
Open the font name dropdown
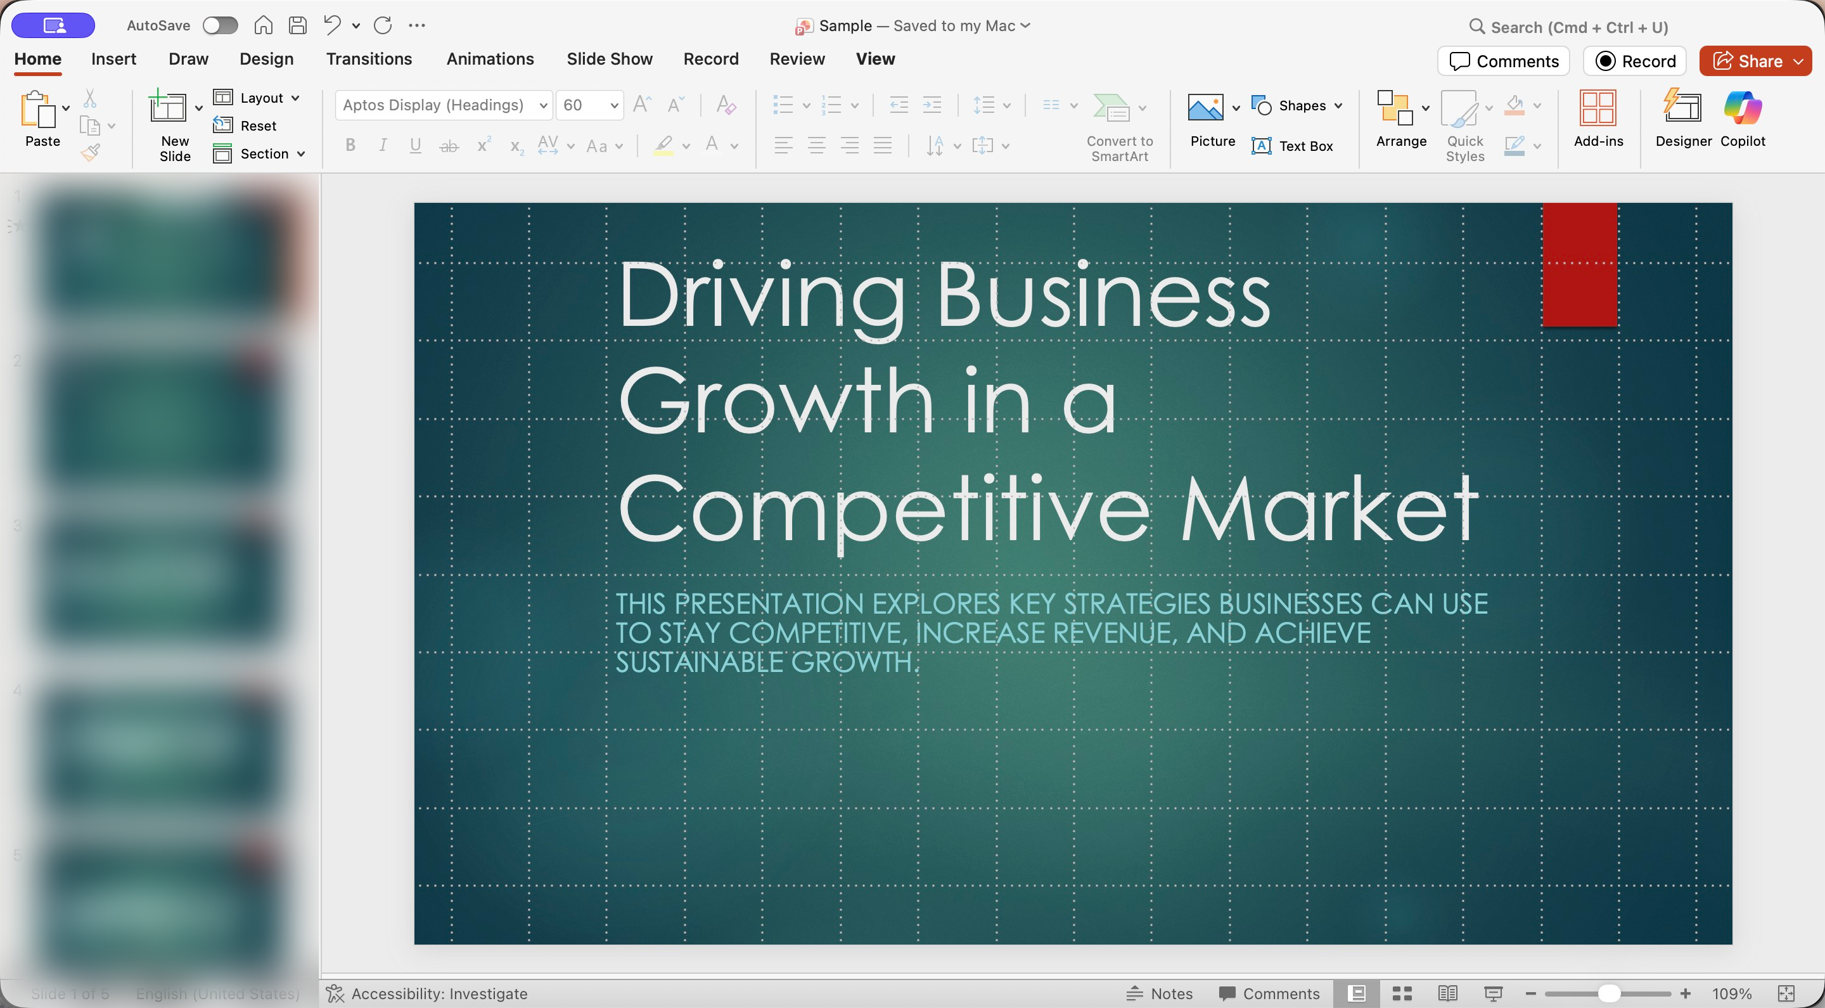(544, 106)
